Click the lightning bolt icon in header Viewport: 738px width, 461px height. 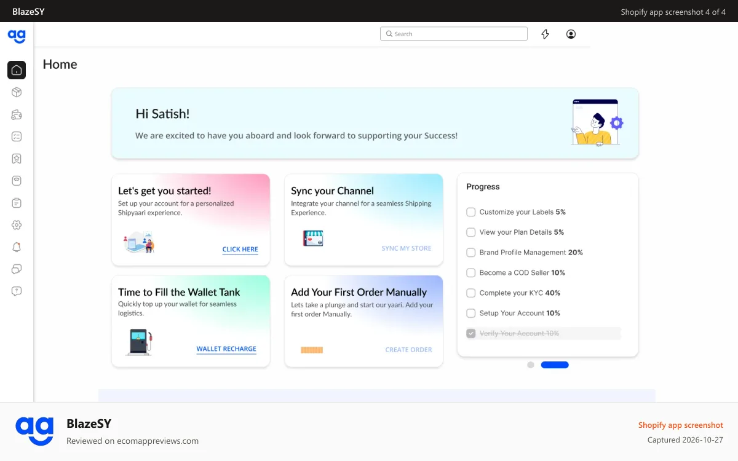pyautogui.click(x=545, y=34)
